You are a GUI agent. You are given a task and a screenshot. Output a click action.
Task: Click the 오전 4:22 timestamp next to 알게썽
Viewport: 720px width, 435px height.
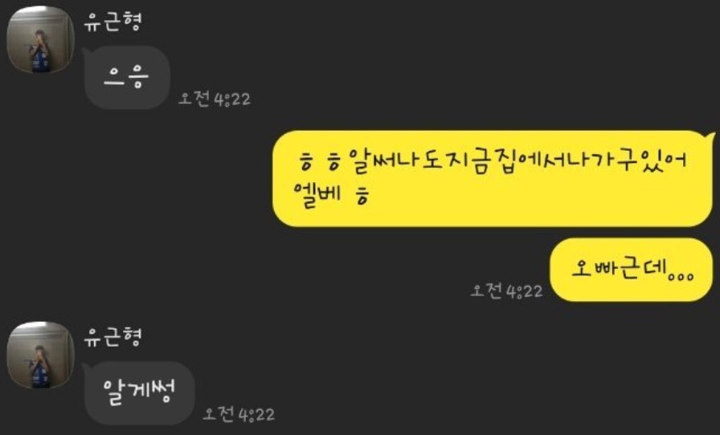click(239, 414)
